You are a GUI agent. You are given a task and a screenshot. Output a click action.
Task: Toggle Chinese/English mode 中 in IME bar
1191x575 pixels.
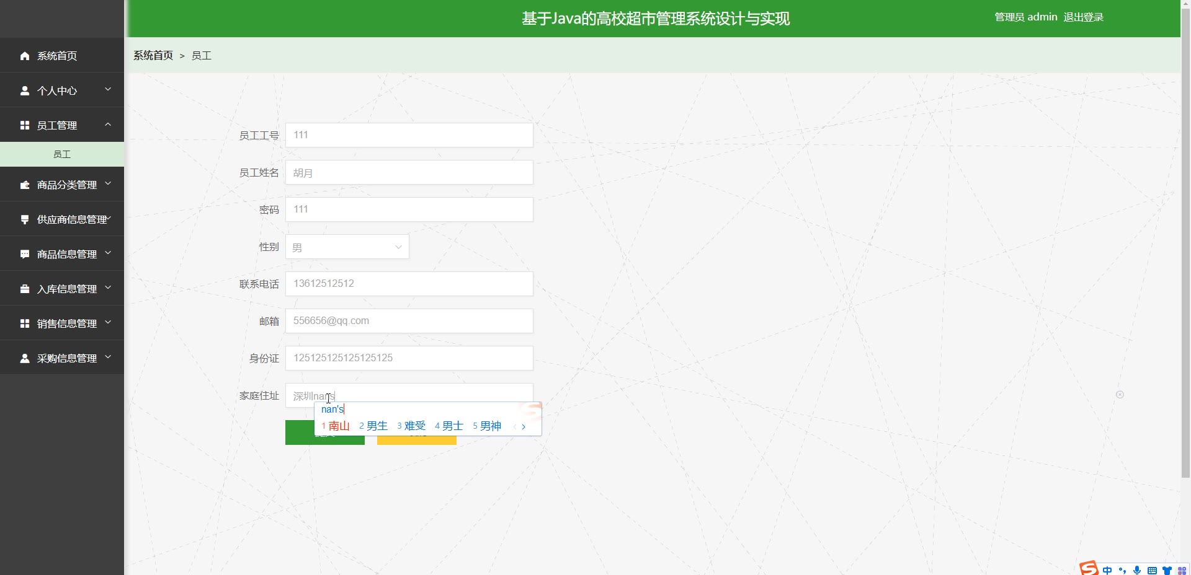[x=1107, y=570]
